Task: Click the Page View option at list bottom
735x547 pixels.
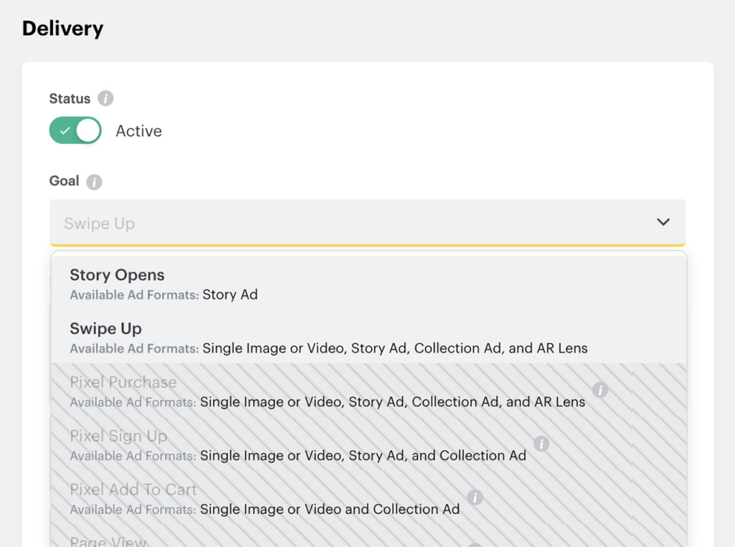Action: (108, 541)
